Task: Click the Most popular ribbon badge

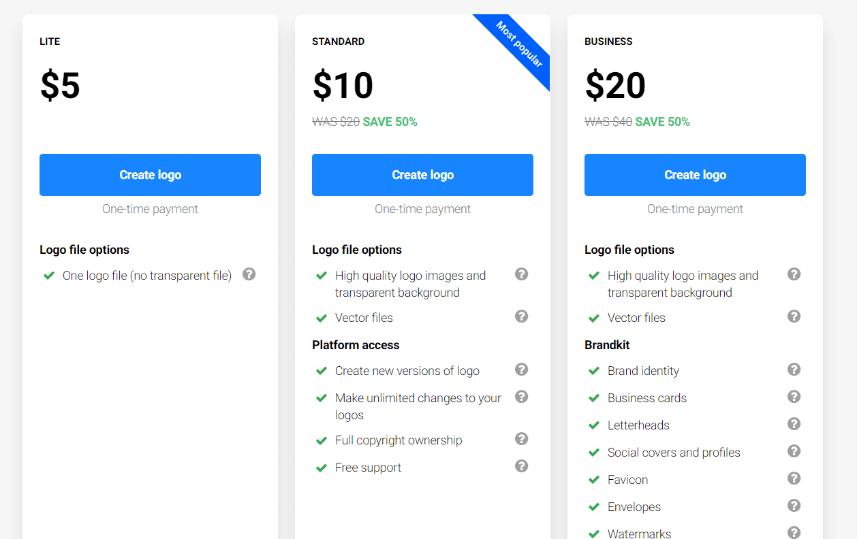Action: click(x=519, y=45)
